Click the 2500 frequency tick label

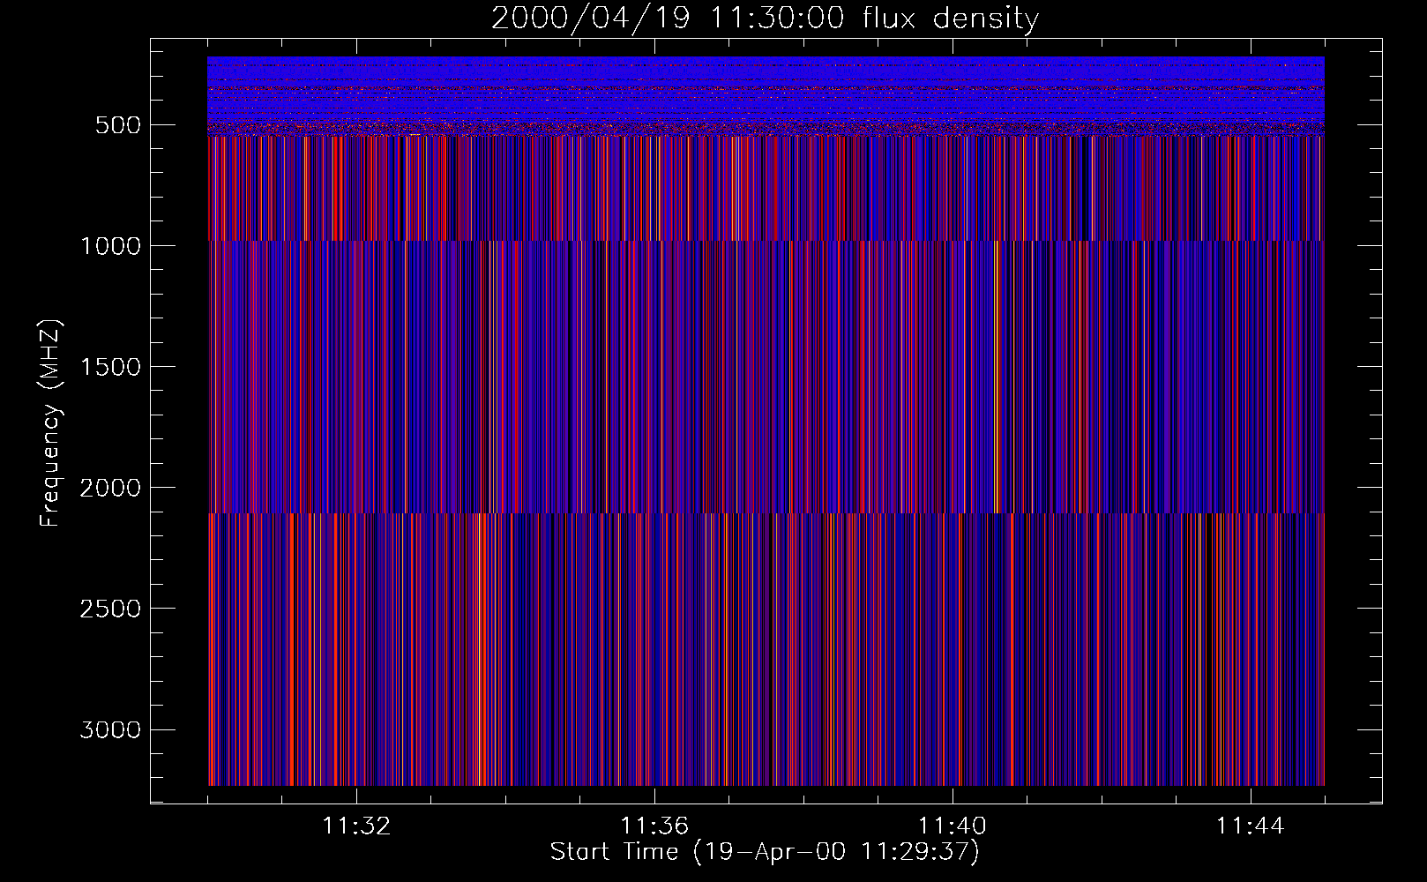point(110,609)
